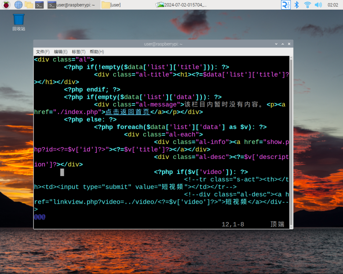The image size is (343, 274).
Task: Close the terminal window
Action: click(x=289, y=44)
